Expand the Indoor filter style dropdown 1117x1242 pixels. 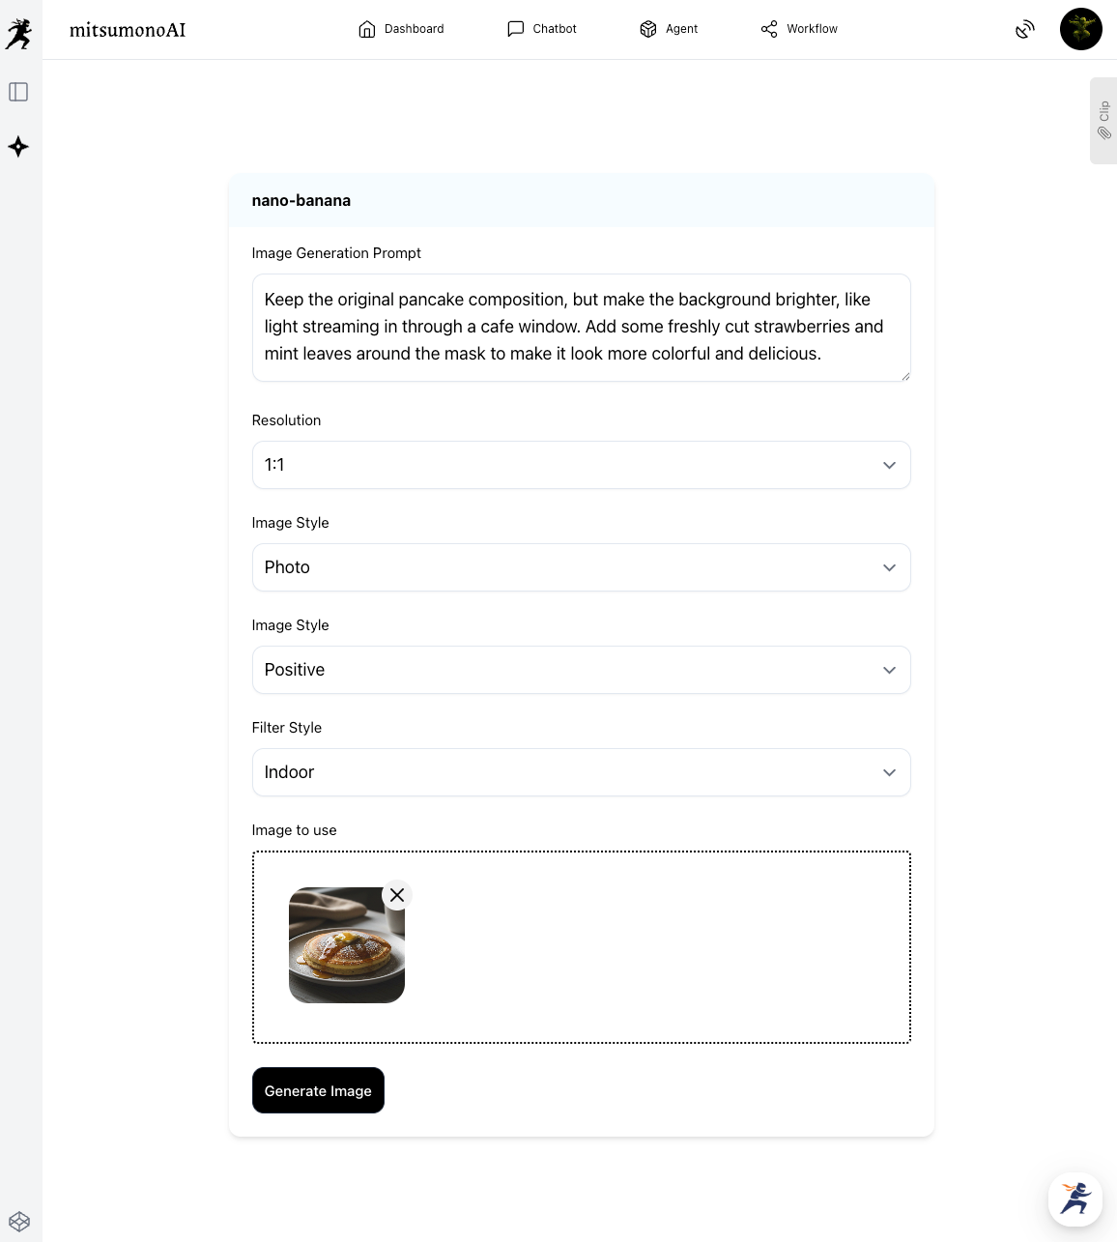tap(581, 772)
